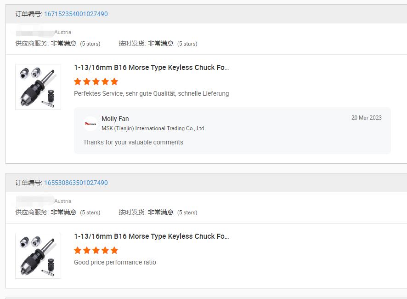Click 按时发货 rating in the second order
The width and height of the screenshot is (407, 299).
(x=158, y=213)
